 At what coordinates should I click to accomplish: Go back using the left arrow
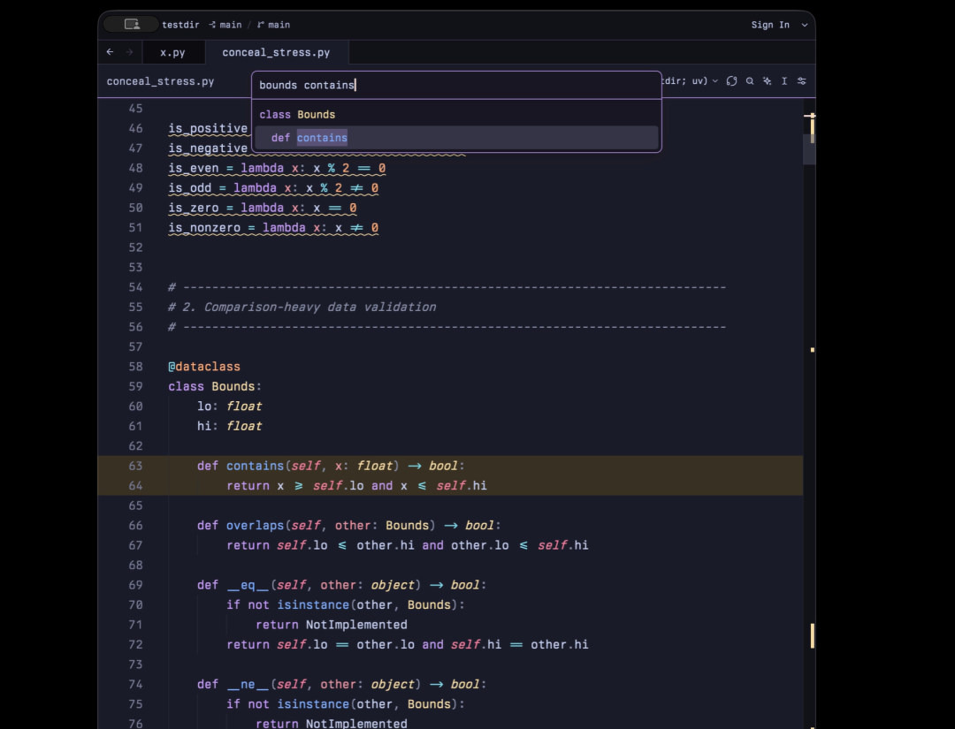coord(110,52)
